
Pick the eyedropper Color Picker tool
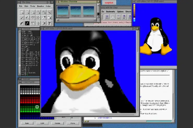click(44, 18)
